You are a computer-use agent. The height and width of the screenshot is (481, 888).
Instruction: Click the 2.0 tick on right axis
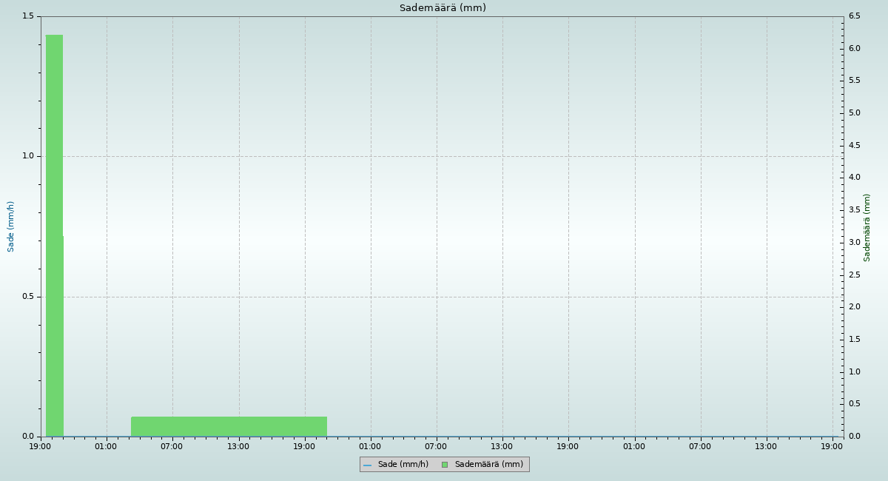(854, 307)
